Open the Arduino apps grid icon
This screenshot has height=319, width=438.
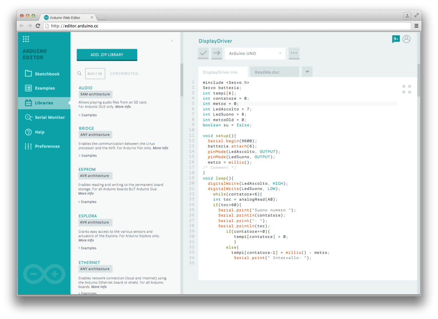point(26,39)
